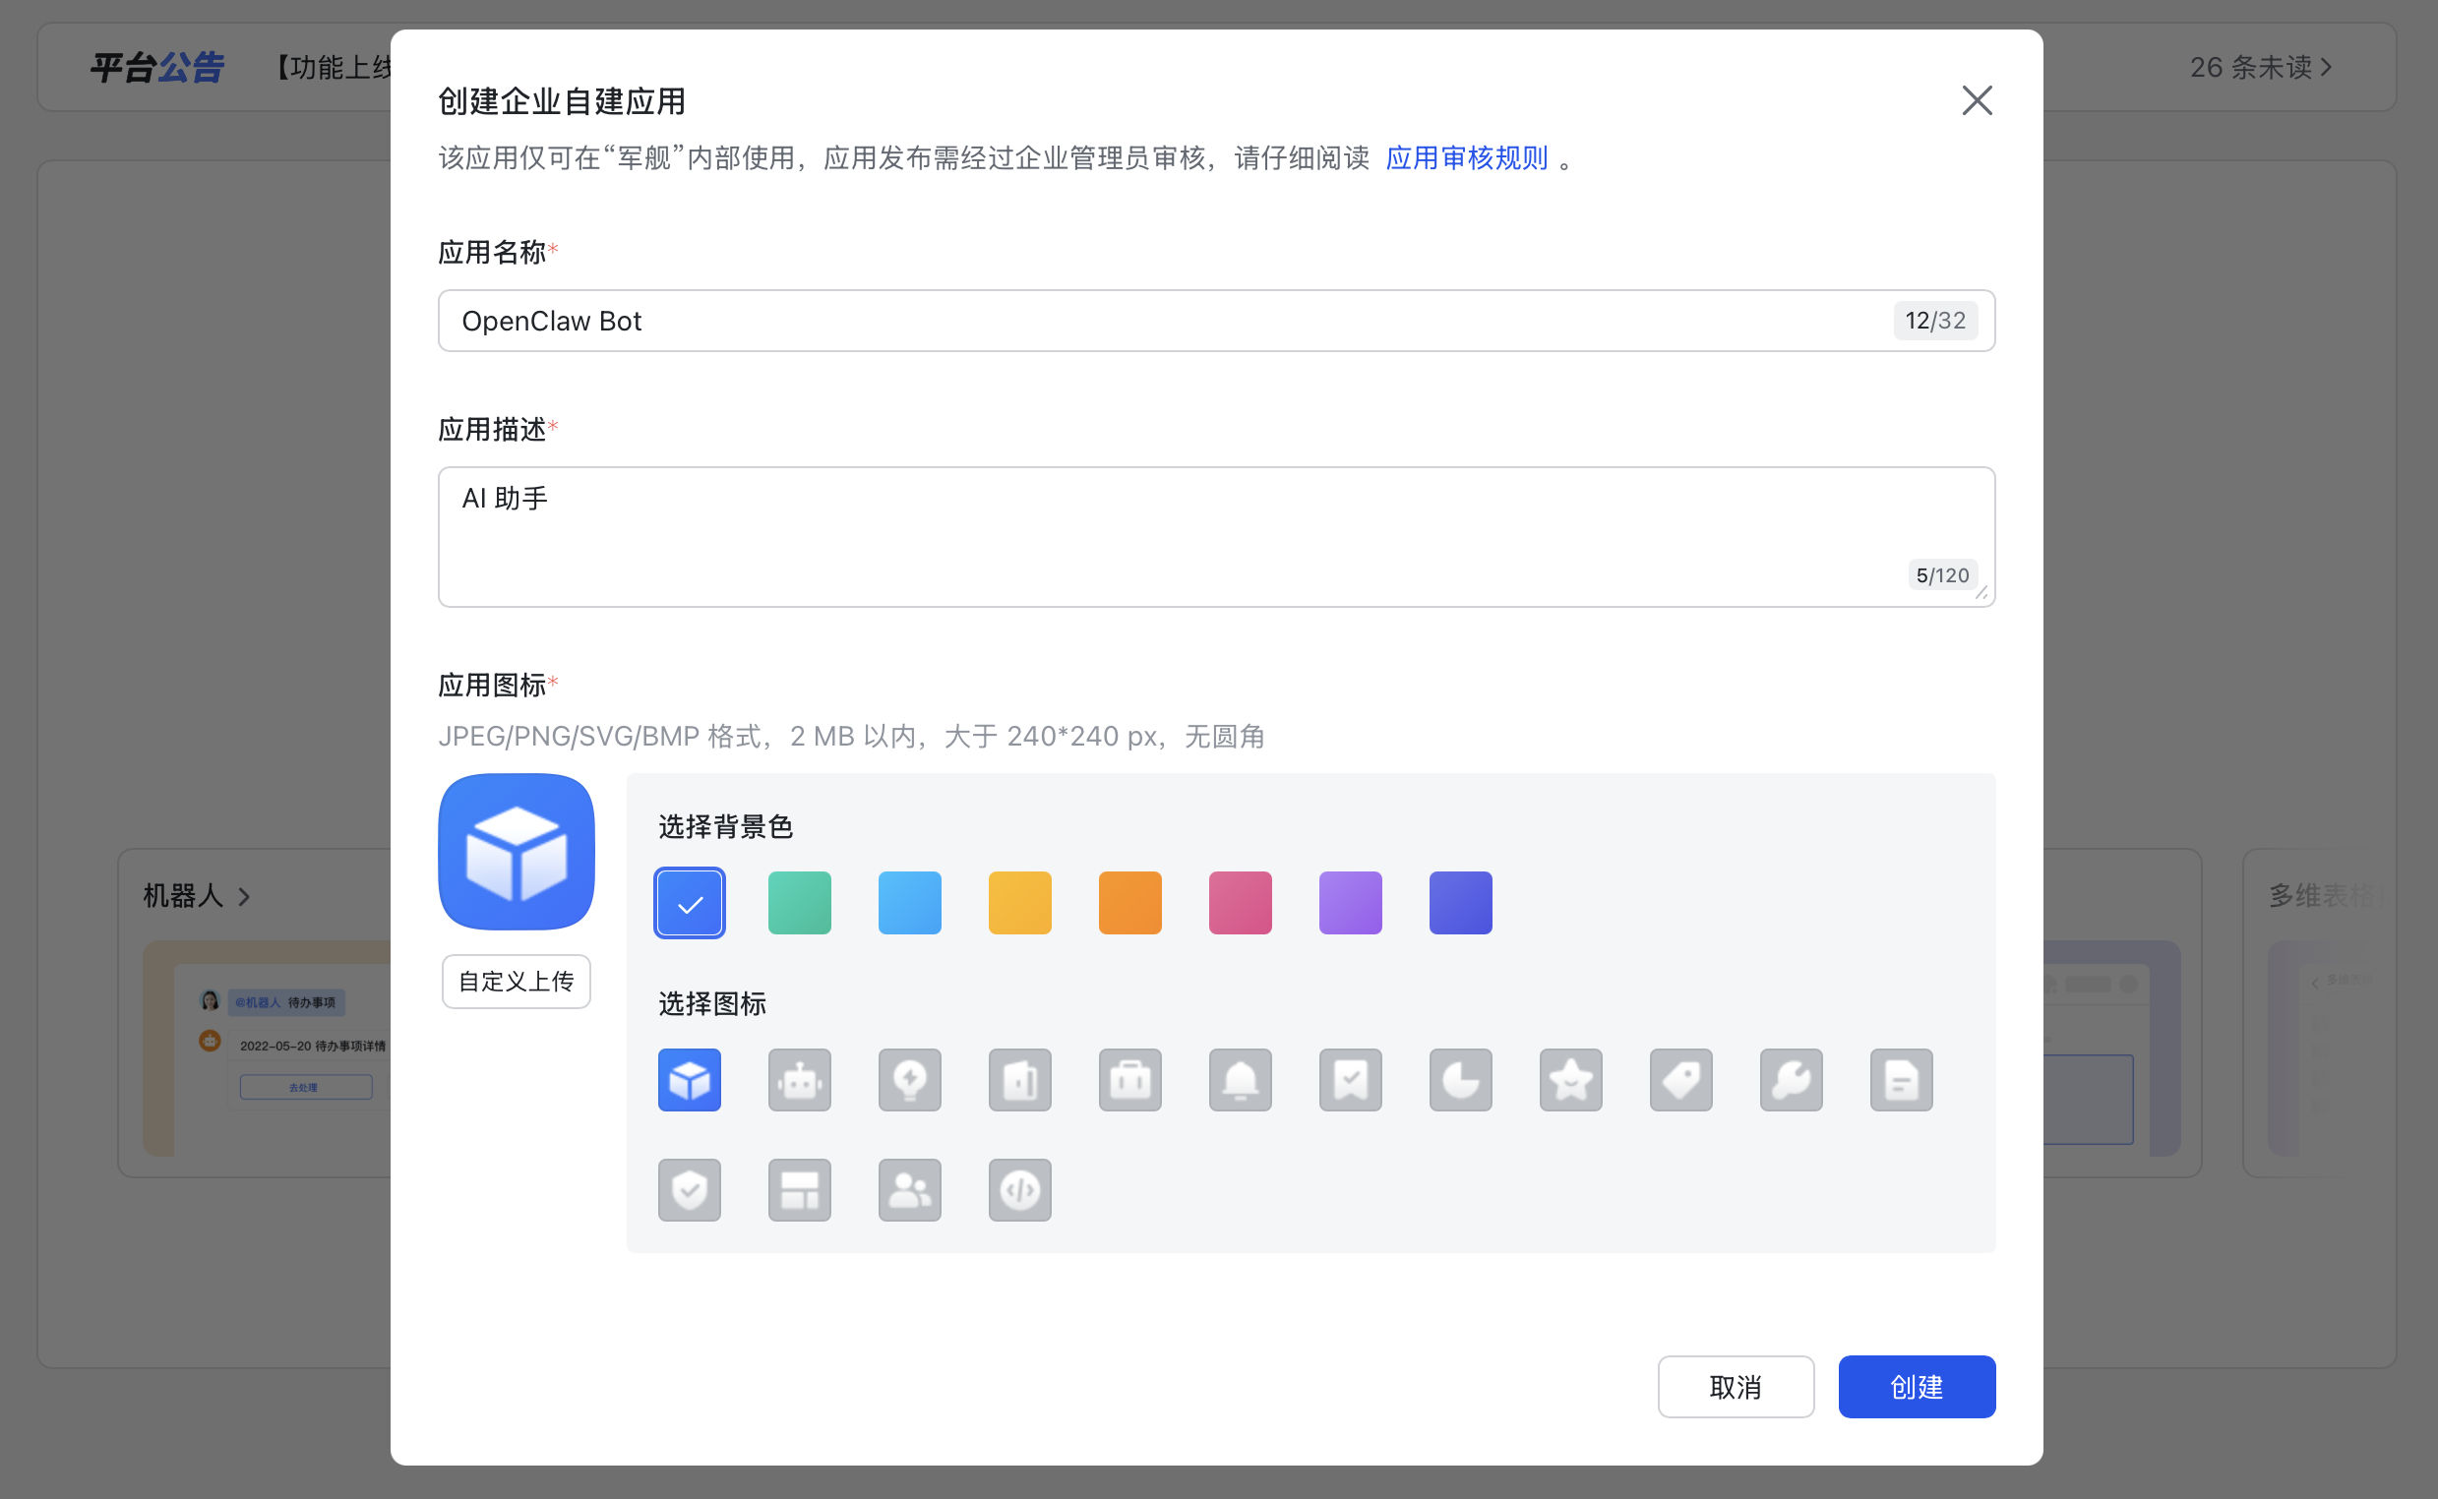Select the price tag icon

coord(1680,1080)
